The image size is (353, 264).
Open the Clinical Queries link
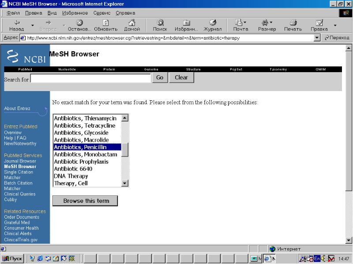[x=19, y=194]
